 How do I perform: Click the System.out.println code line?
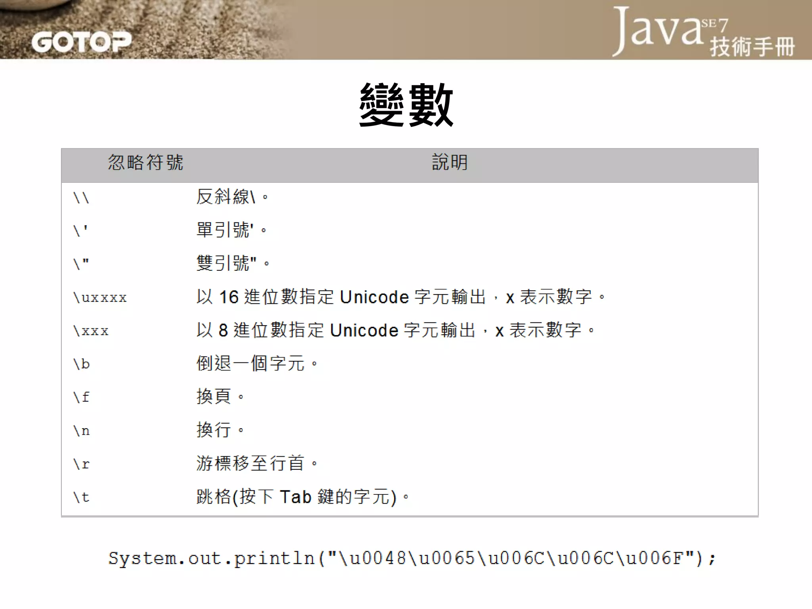(x=412, y=558)
